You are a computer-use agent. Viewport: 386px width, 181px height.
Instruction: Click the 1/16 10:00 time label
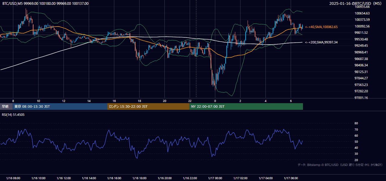pyautogui.click(x=38, y=178)
